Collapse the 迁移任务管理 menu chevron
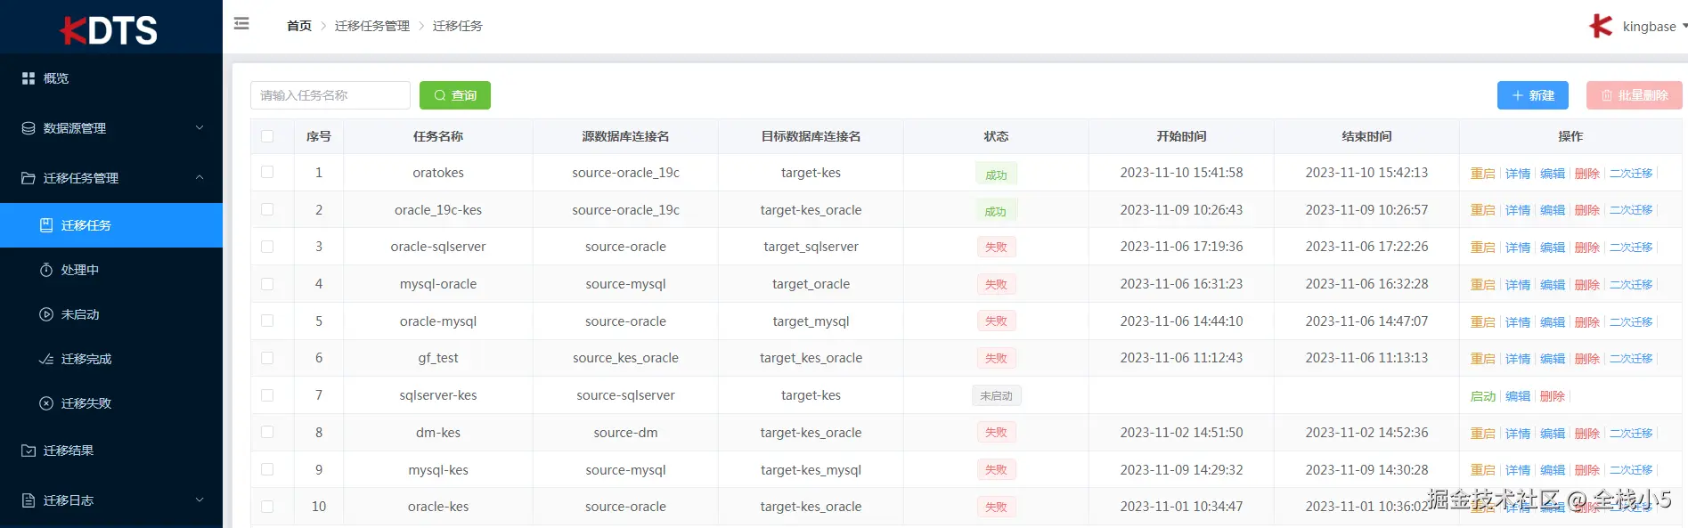 click(x=200, y=177)
